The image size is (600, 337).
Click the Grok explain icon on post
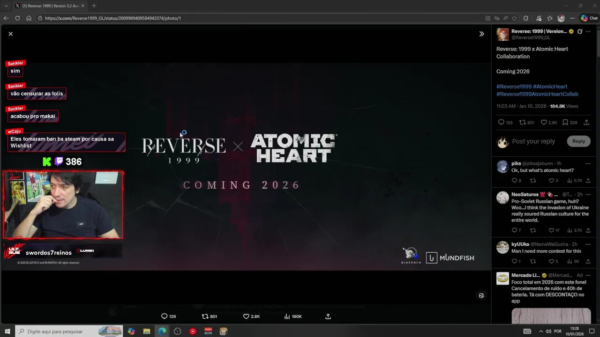[x=580, y=31]
